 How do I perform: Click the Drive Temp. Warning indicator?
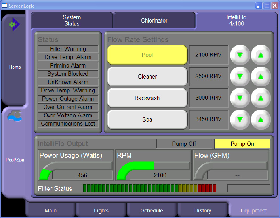click(x=68, y=90)
